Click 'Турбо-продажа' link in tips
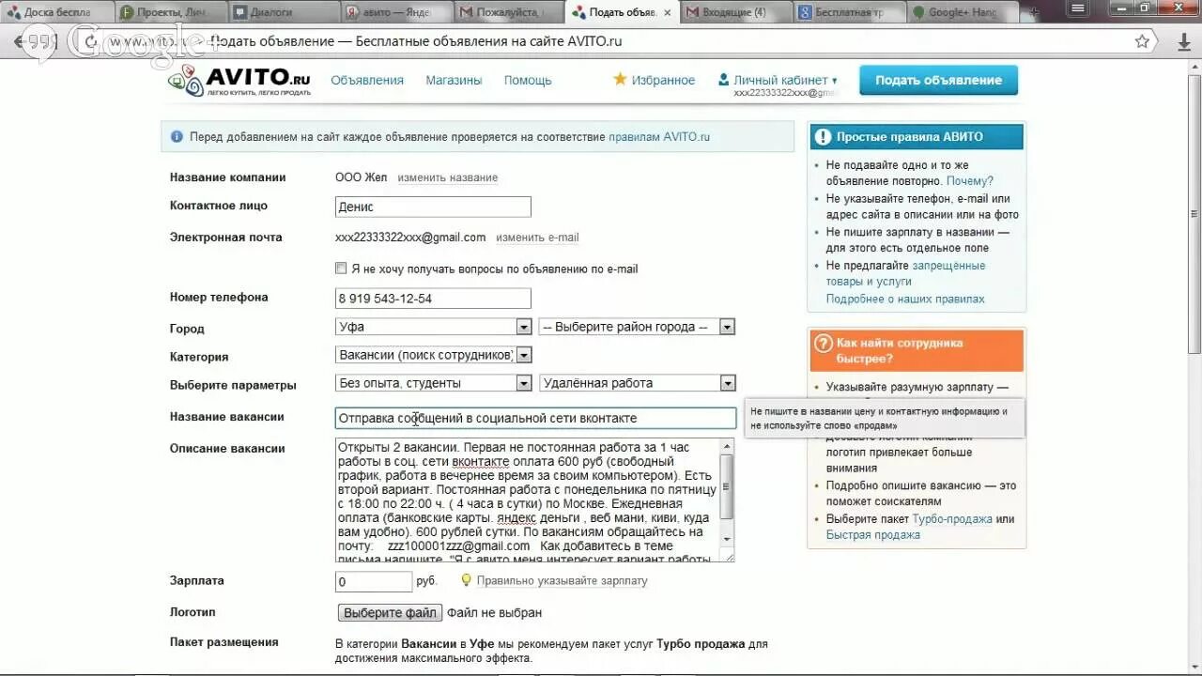 click(x=952, y=519)
